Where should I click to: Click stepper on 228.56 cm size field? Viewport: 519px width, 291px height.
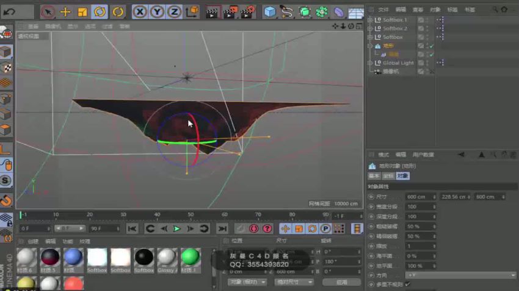[469, 197]
